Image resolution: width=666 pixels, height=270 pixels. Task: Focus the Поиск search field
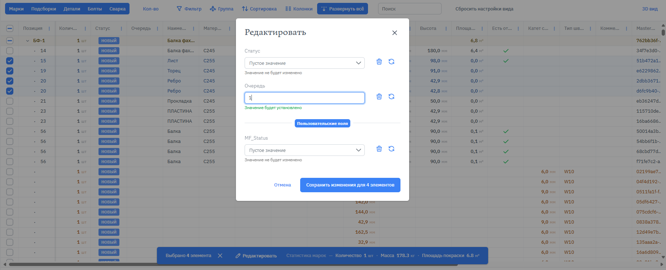coord(409,9)
